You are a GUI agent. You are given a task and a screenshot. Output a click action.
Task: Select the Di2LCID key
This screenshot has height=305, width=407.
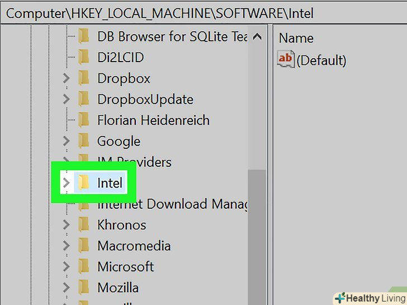120,57
